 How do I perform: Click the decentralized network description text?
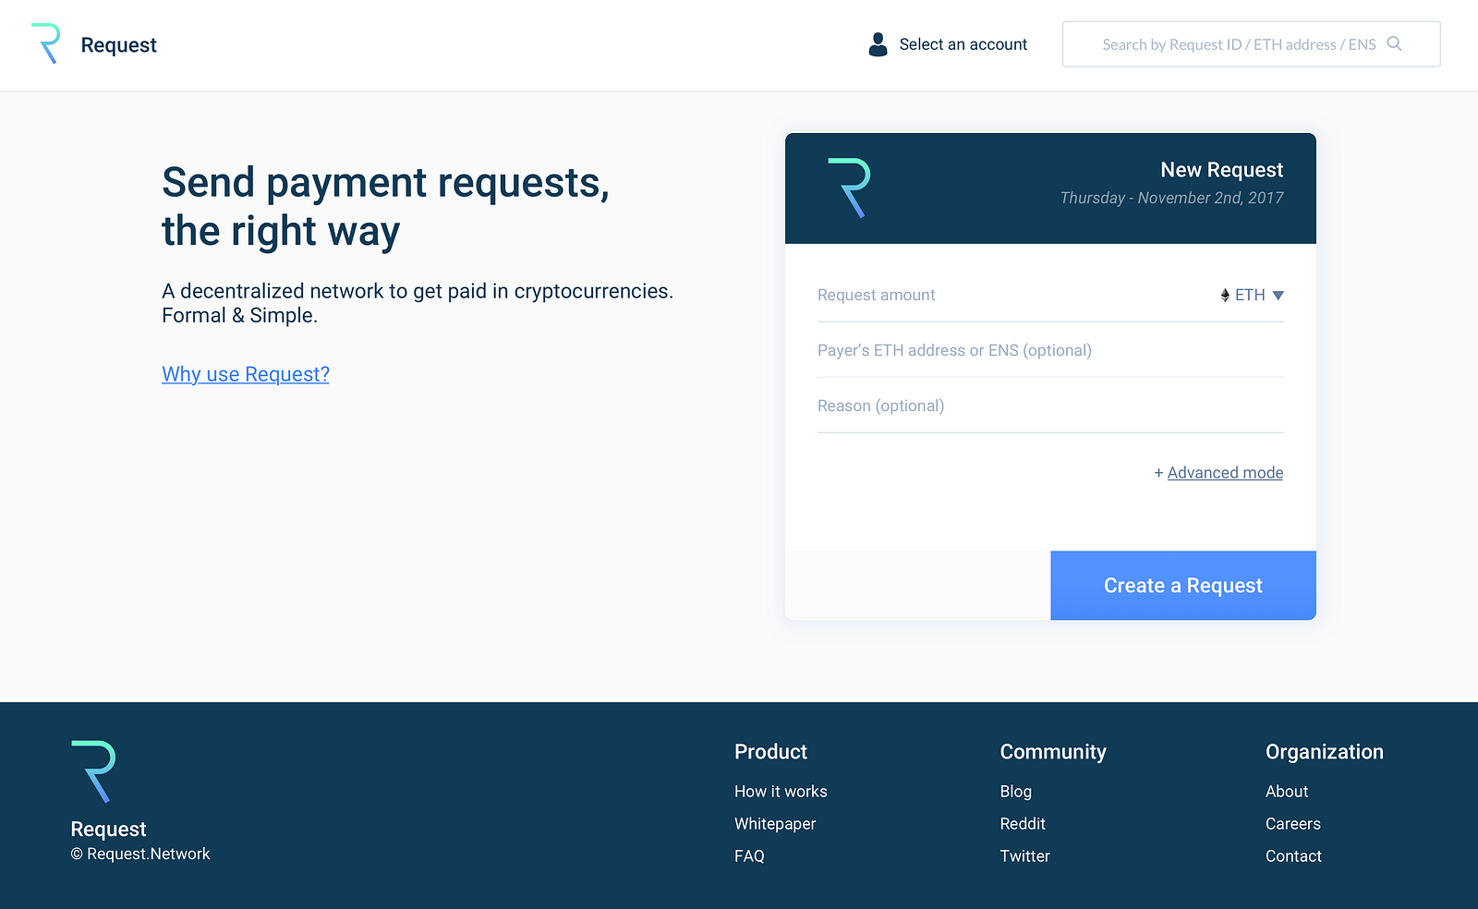418,303
